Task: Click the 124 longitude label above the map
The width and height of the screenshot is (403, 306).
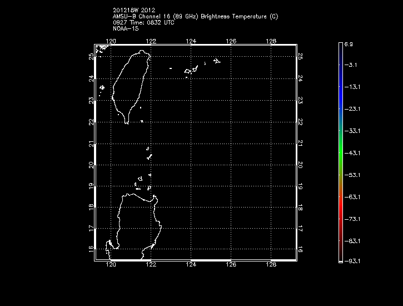Action: (191, 41)
